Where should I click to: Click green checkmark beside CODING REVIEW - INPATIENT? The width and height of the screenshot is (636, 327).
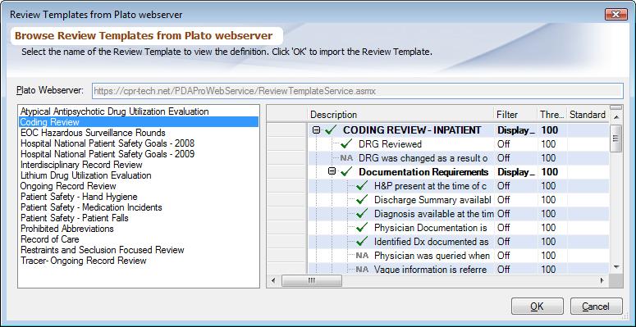tap(332, 130)
